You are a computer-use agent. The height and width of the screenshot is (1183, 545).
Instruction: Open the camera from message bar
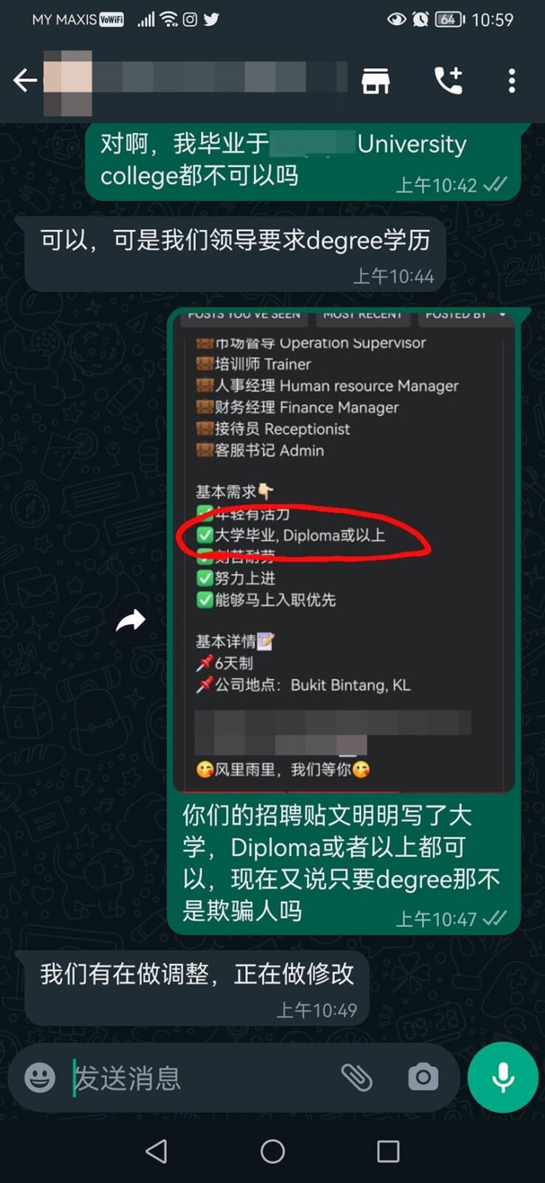(x=423, y=1077)
